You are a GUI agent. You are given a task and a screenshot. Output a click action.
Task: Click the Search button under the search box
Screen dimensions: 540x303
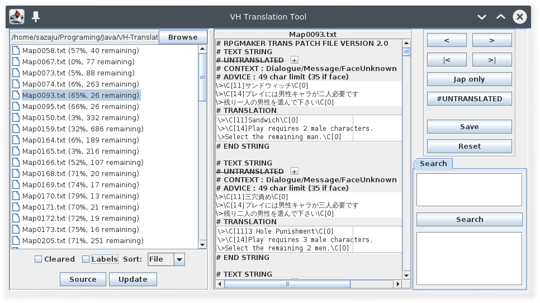point(470,219)
